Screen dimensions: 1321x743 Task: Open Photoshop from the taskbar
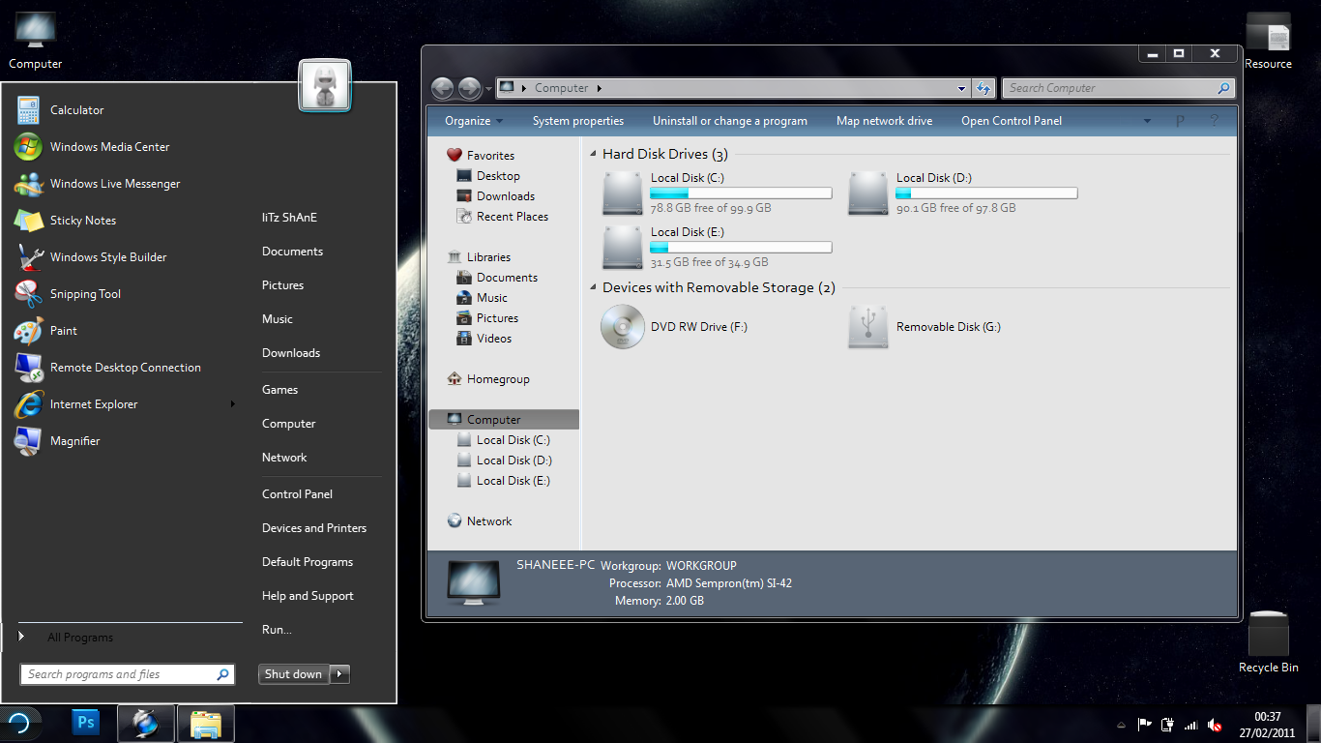point(86,723)
